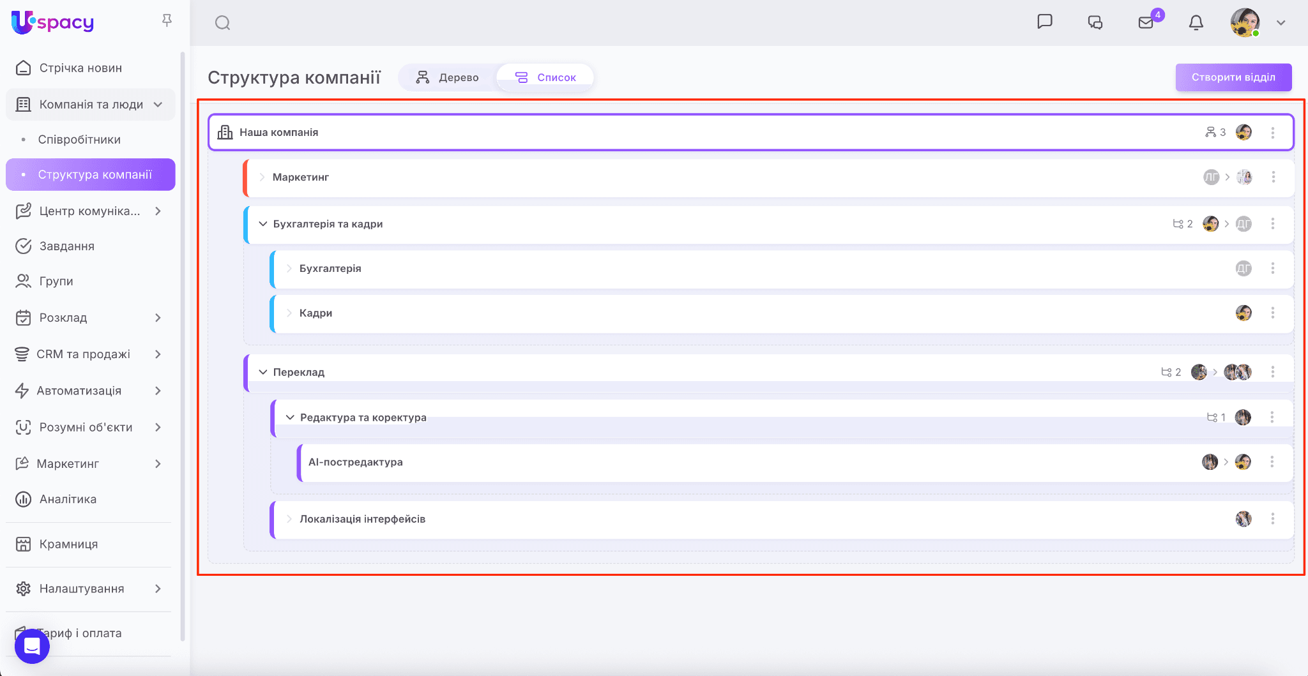The image size is (1308, 676).
Task: Open Співробітники in the sidebar
Action: (79, 139)
